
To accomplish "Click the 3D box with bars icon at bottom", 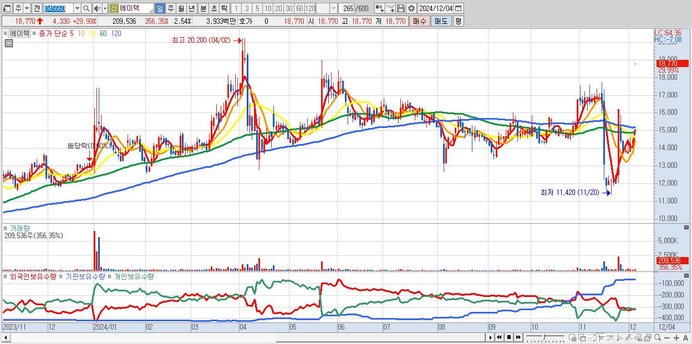I will coord(638,338).
